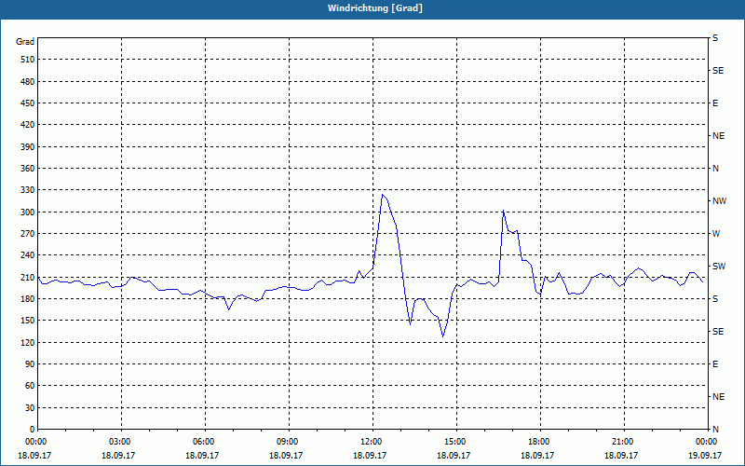Viewport: 745px width, 466px height.
Task: Select the 90 value on the Grad axis
Action: pos(30,364)
